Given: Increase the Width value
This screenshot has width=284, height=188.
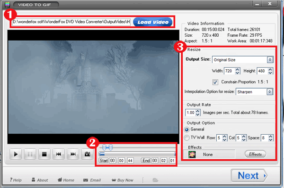Looking at the screenshot, I should [238, 69].
